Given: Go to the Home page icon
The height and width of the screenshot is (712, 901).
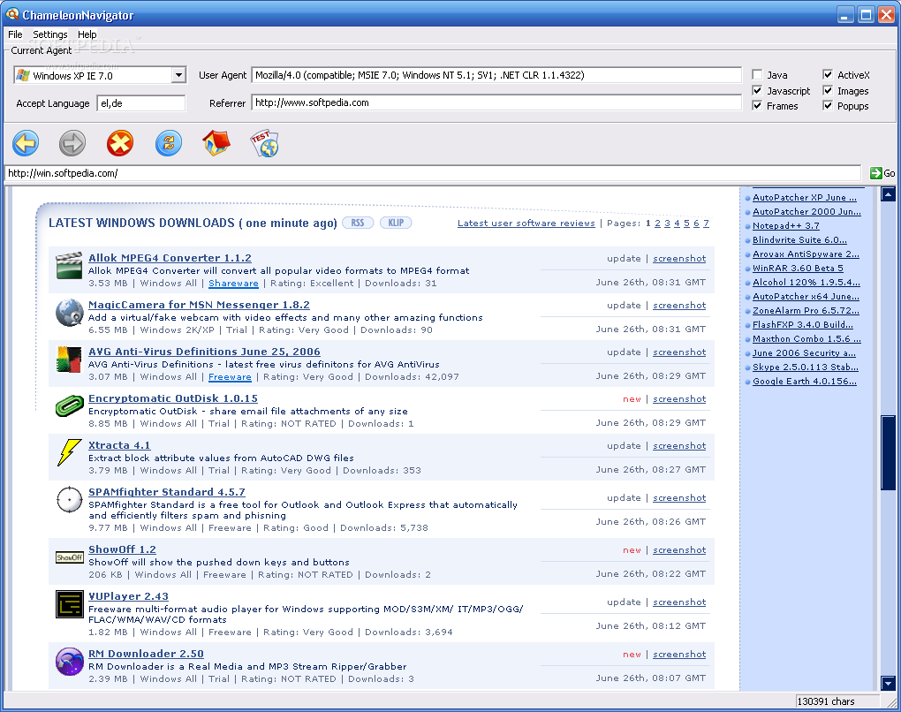Looking at the screenshot, I should [216, 143].
